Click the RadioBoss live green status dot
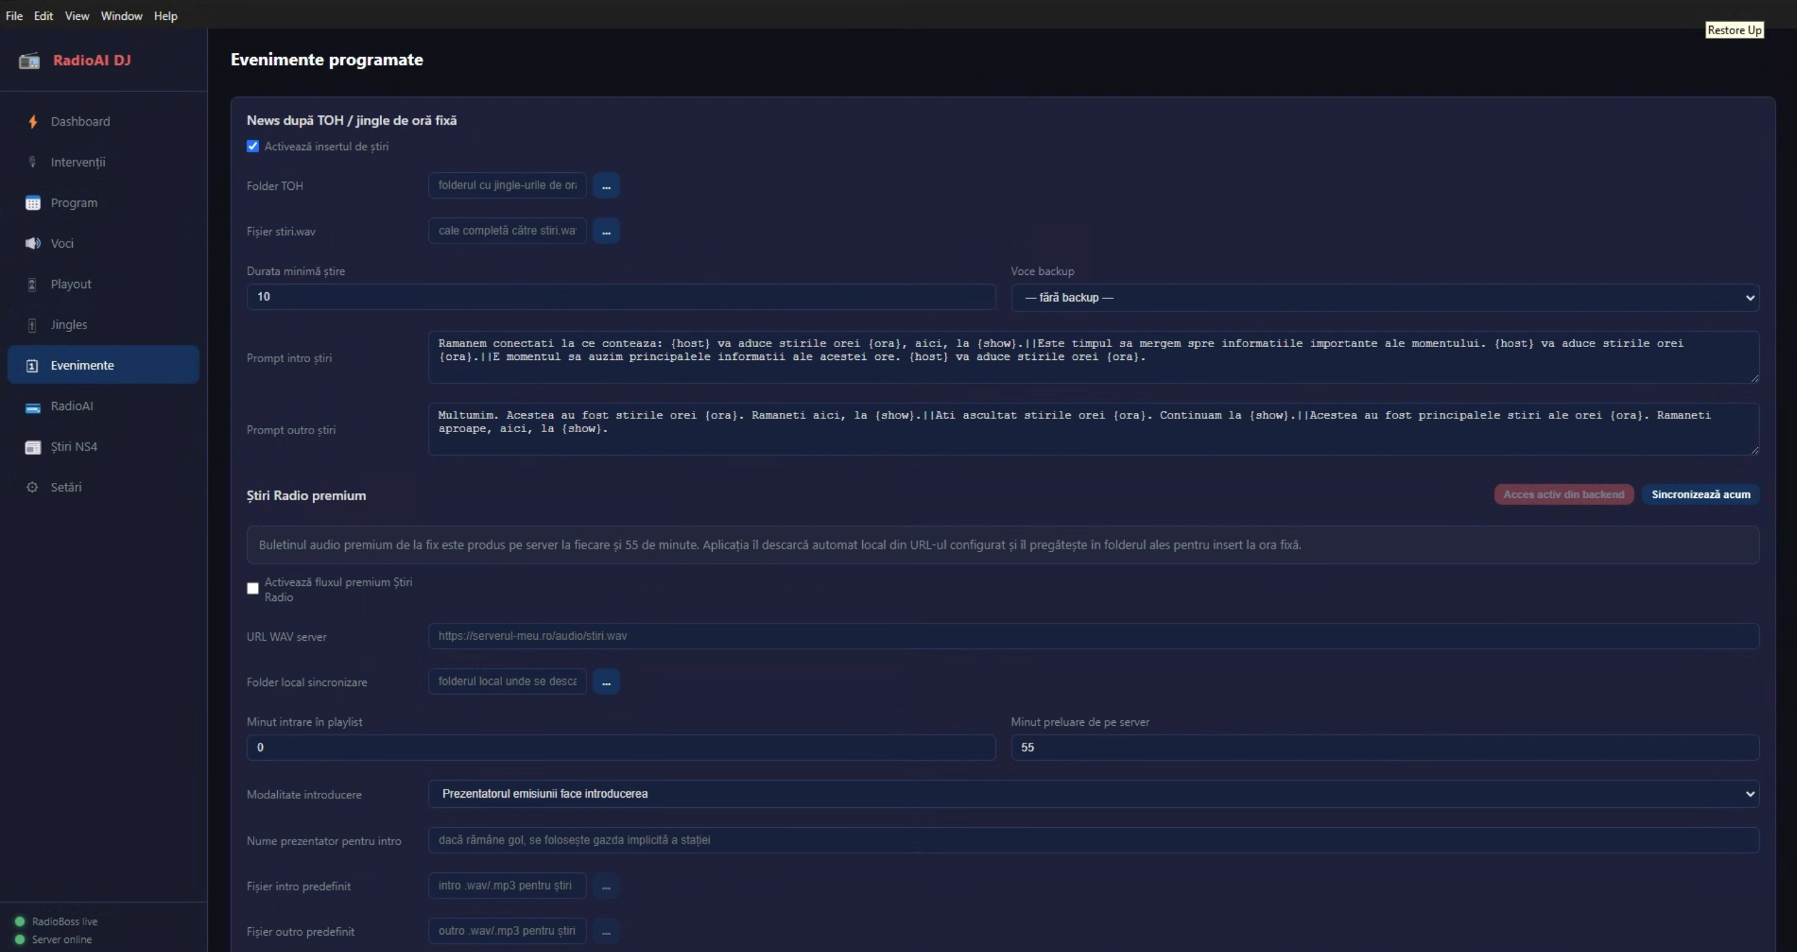1797x952 pixels. (19, 921)
